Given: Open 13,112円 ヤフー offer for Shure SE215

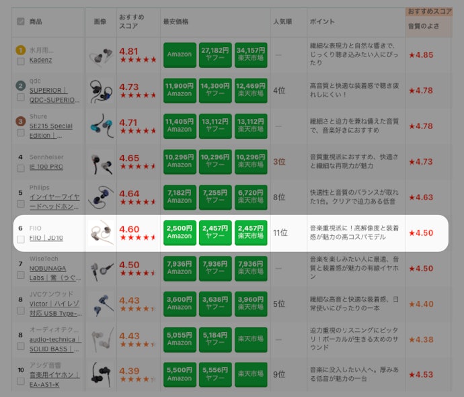Looking at the screenshot, I should tap(215, 126).
